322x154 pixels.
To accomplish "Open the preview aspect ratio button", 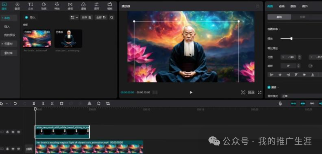I will point(251,92).
